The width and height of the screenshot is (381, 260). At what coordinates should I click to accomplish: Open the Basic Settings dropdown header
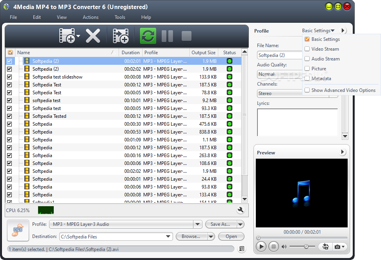pyautogui.click(x=318, y=31)
